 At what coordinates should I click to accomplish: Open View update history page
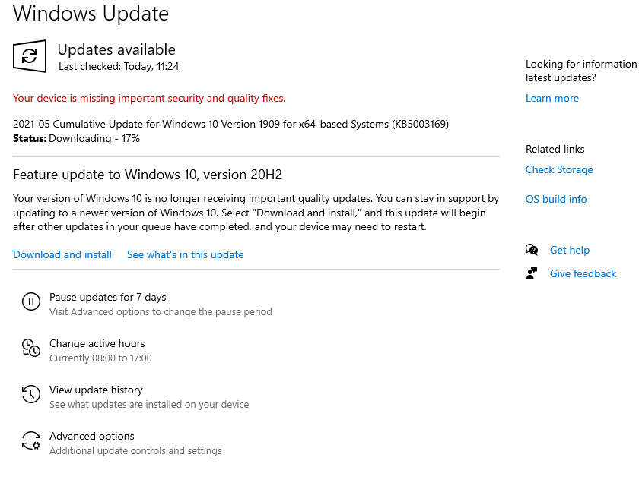coord(96,390)
